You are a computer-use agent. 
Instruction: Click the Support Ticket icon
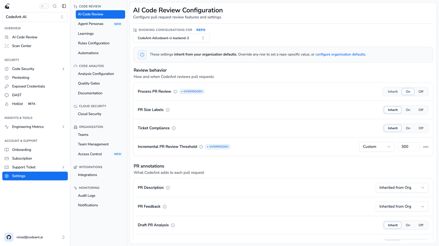[7, 167]
